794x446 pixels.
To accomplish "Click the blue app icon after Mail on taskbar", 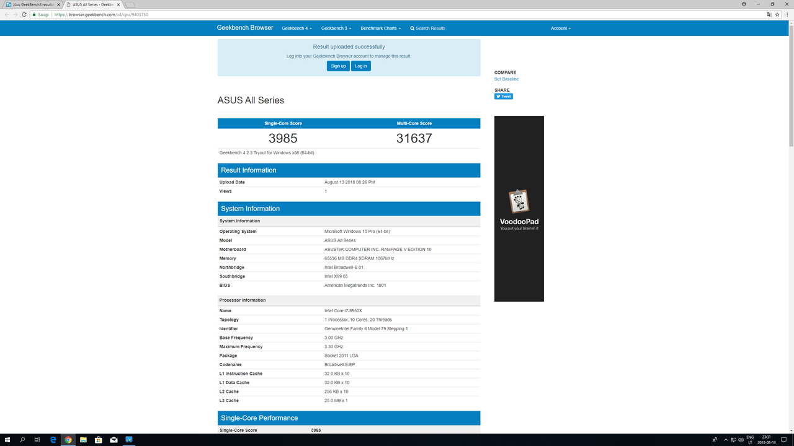I will click(129, 440).
